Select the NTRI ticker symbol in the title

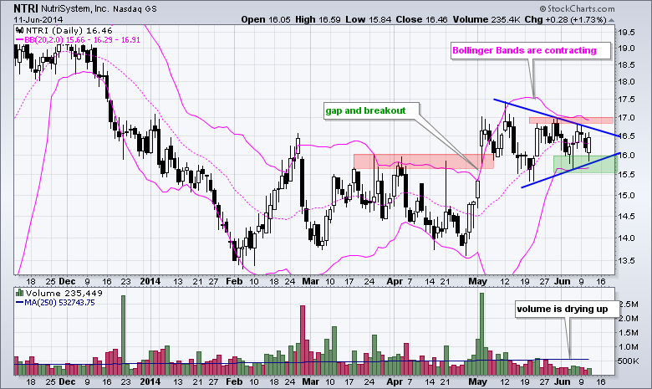tap(26, 8)
